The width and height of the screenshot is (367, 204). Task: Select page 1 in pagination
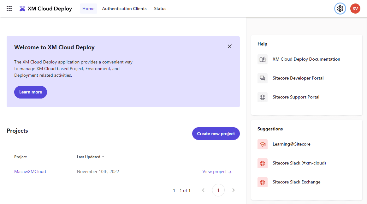point(218,190)
